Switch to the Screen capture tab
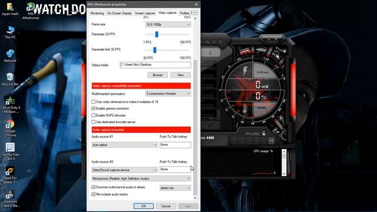Viewport: 377px width, 212px height. coord(145,13)
